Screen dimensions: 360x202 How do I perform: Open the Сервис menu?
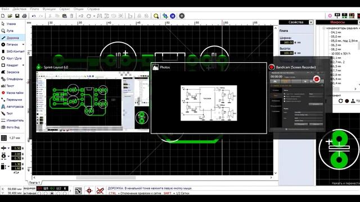[x=65, y=9]
